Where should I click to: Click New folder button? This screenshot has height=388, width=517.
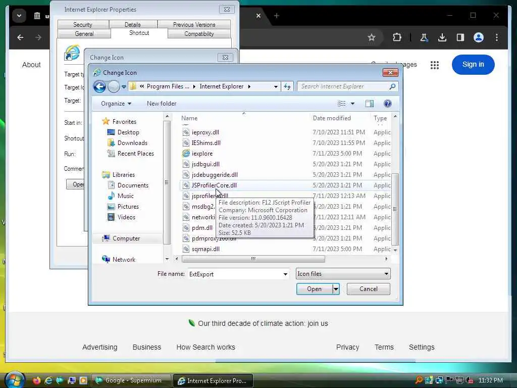(162, 104)
